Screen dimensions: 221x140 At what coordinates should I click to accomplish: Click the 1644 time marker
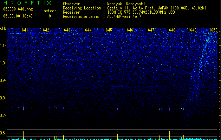[87, 30]
